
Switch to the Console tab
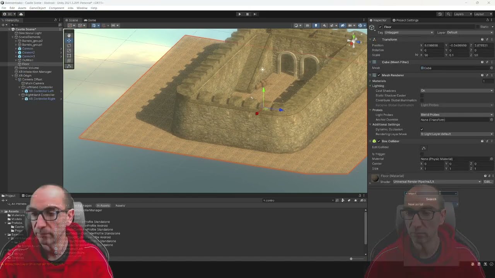(30, 196)
